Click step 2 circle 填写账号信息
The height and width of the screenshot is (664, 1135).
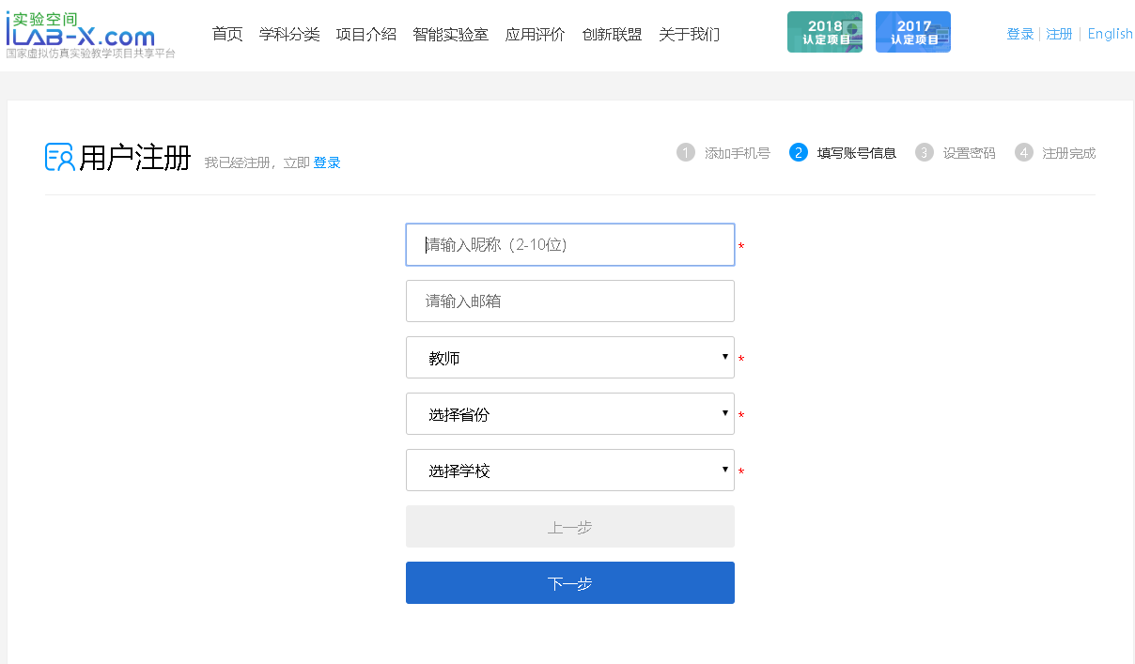pos(799,153)
